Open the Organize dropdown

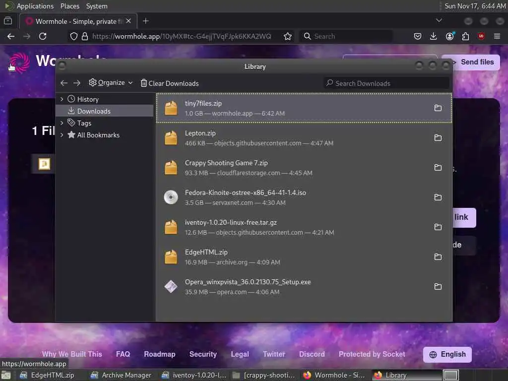coord(111,83)
